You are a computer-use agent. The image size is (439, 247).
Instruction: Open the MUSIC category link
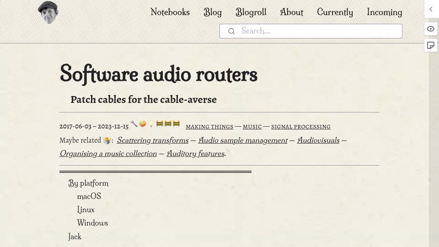(252, 127)
